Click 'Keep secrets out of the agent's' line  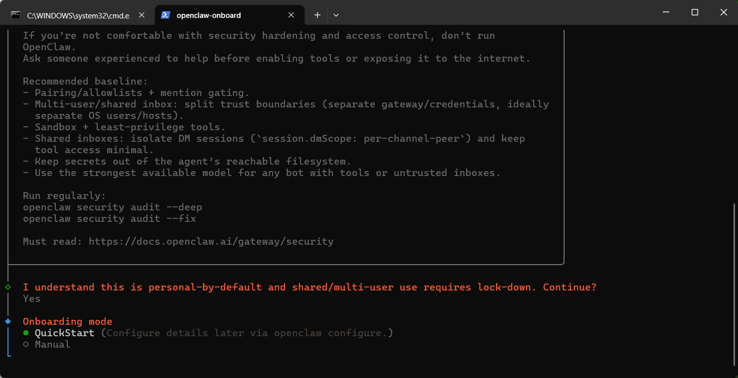tap(187, 161)
